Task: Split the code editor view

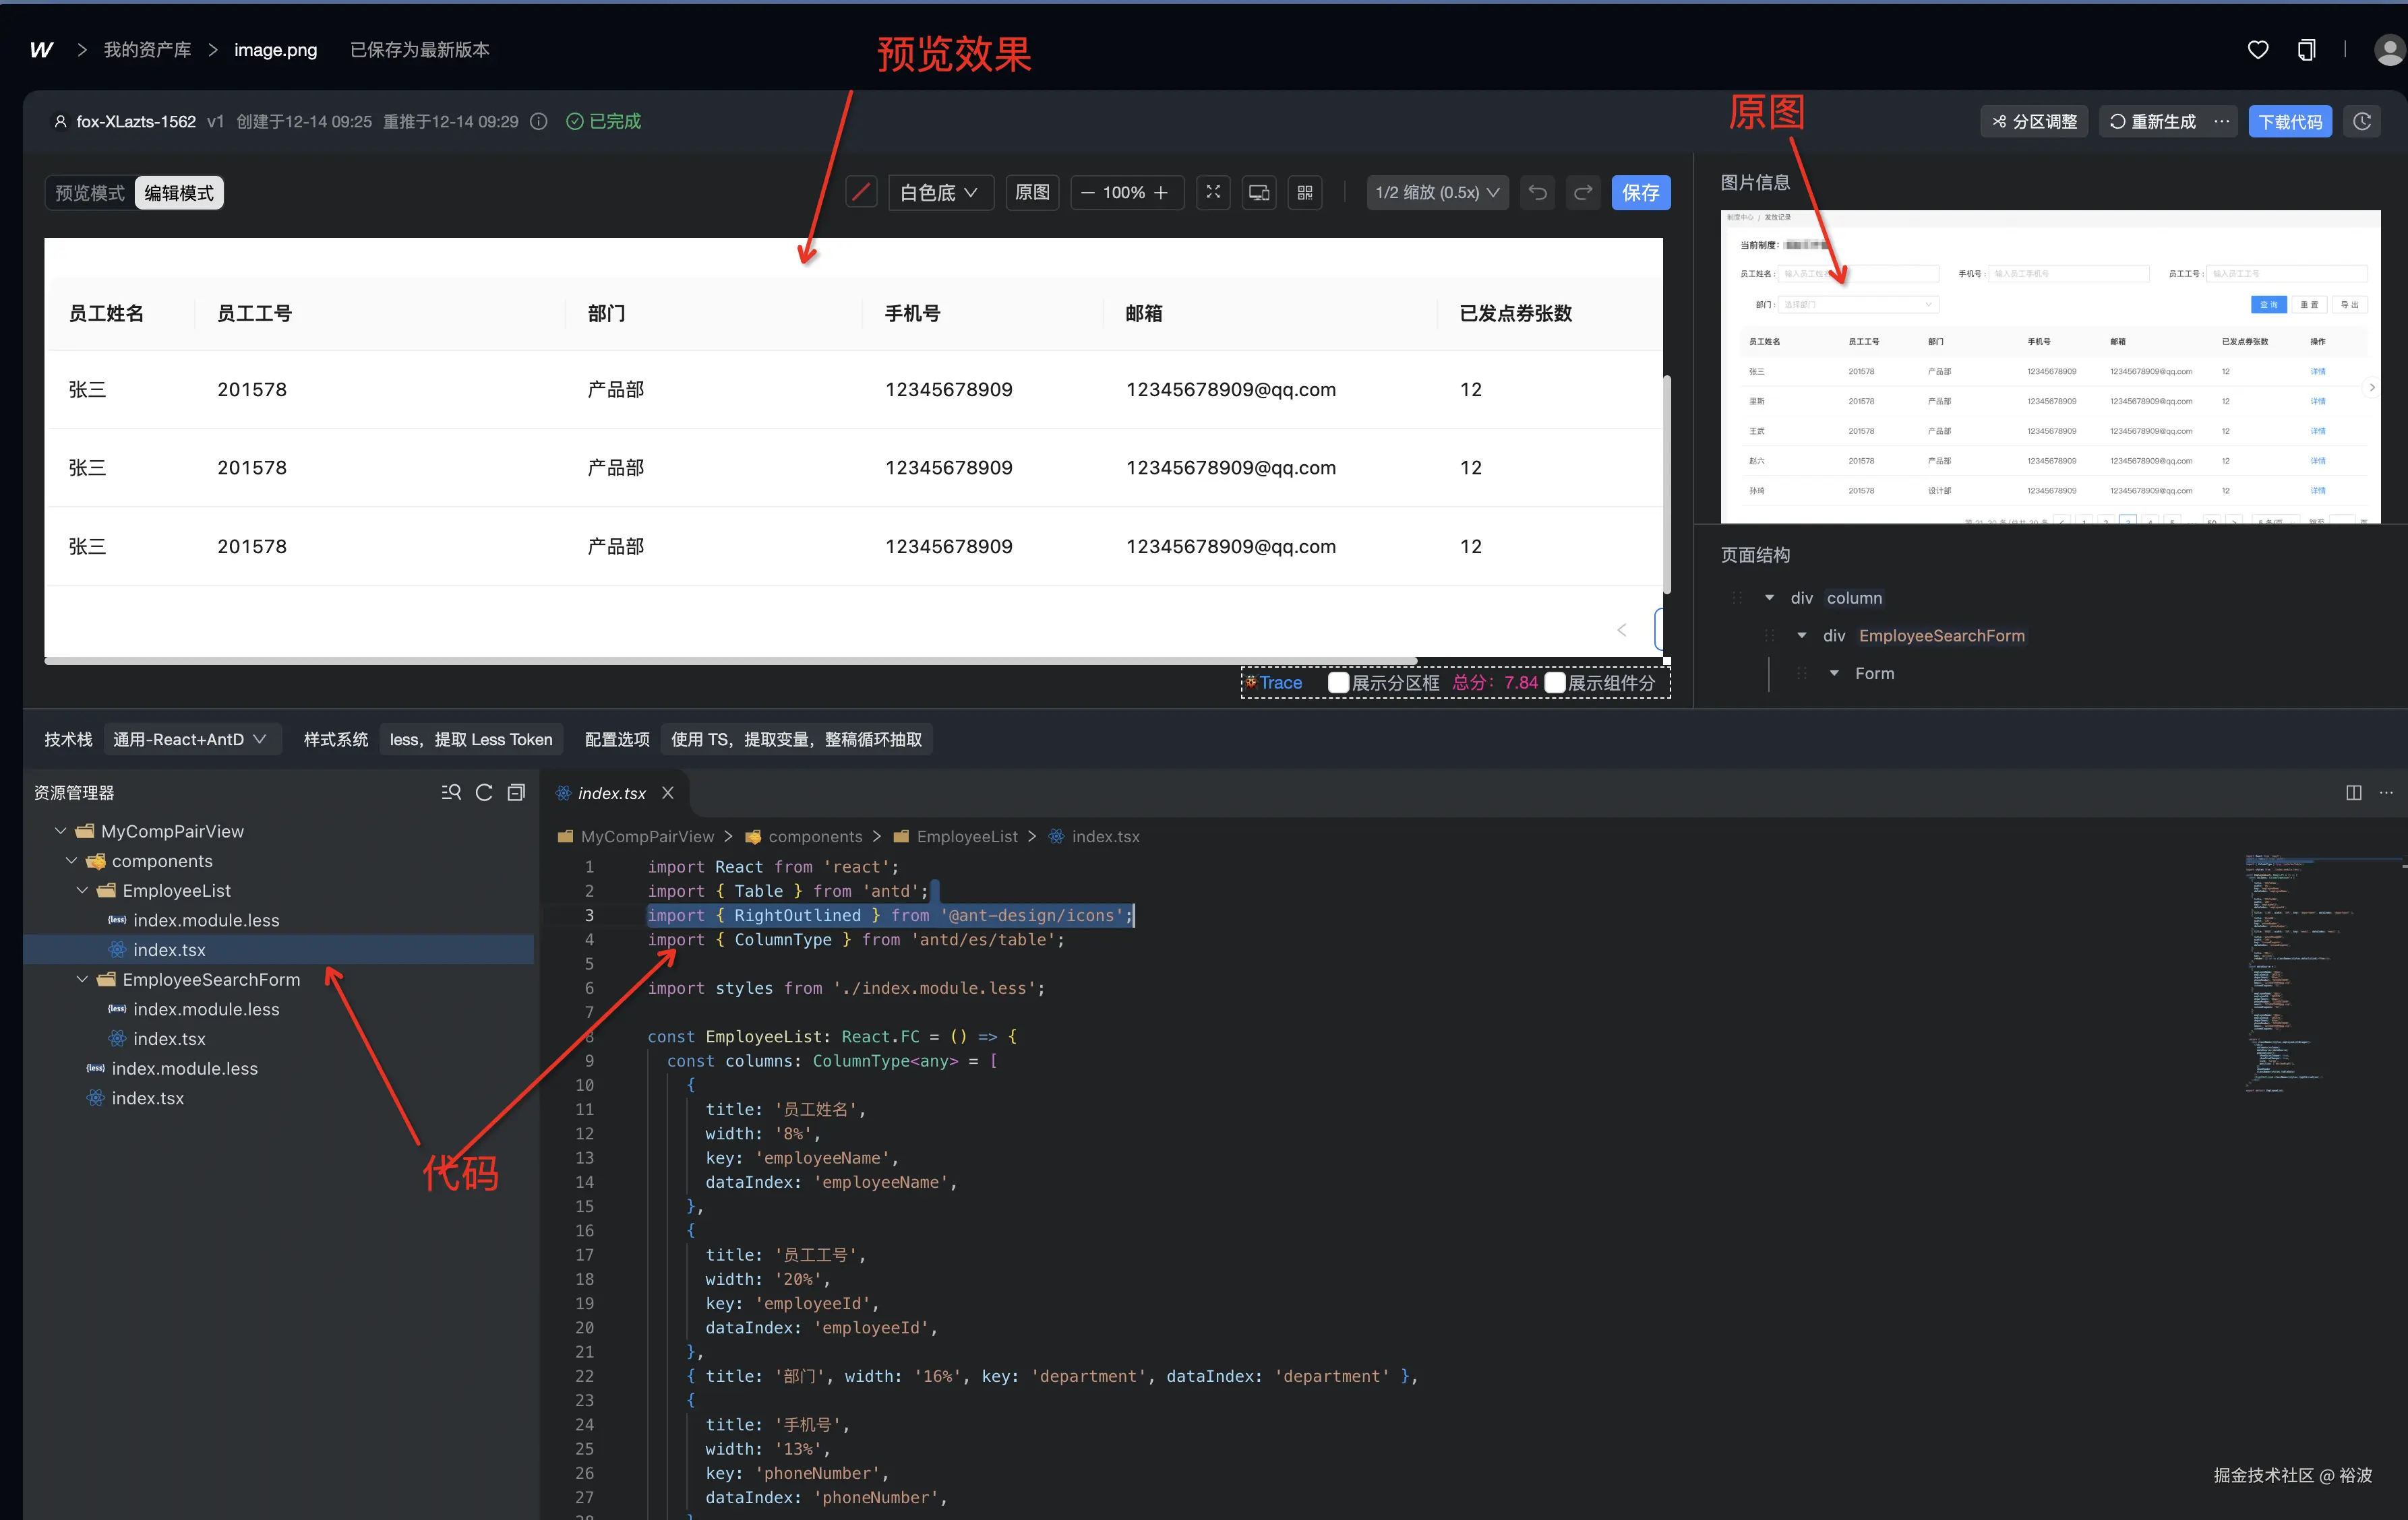Action: pos(2354,792)
